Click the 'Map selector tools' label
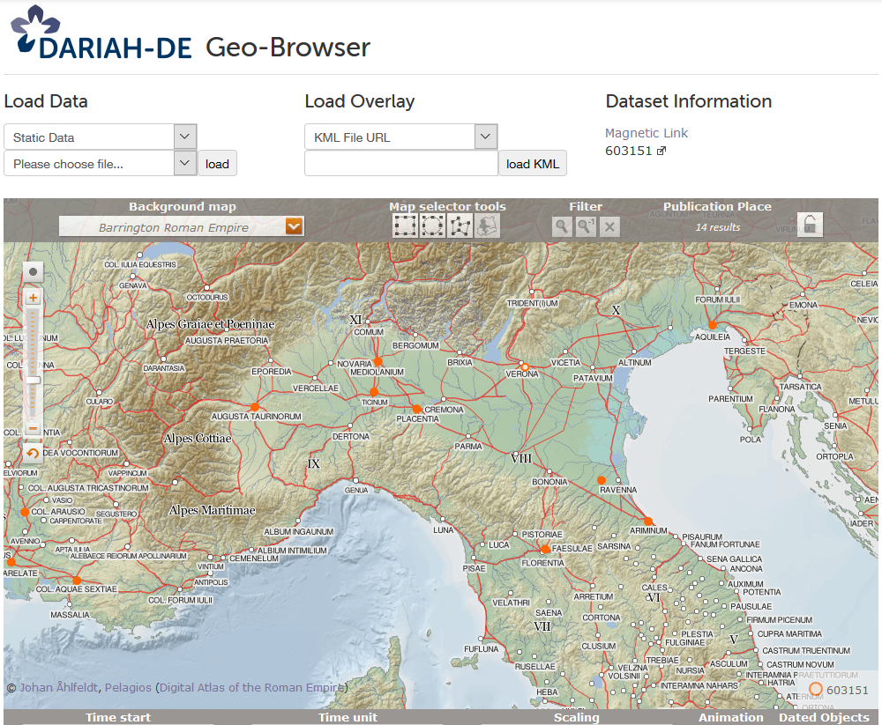 447,206
